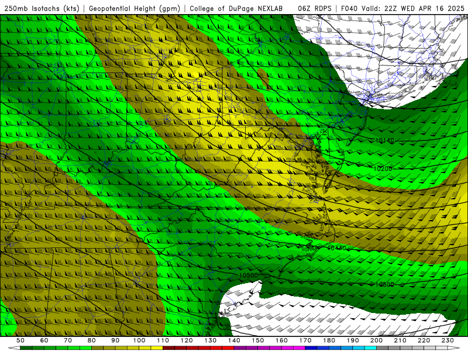468x351 pixels.
Task: Click the dark gray swatch right of 200
Action: (383, 348)
